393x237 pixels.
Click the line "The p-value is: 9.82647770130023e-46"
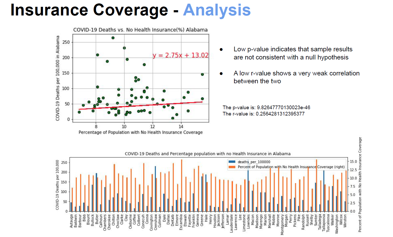[266, 107]
